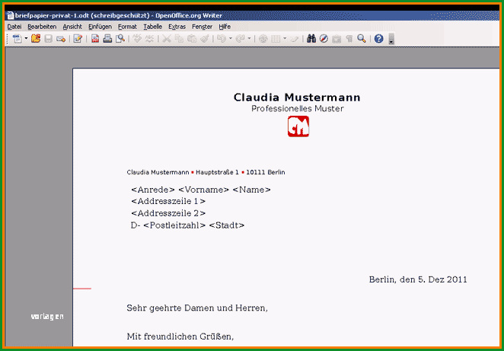
Task: Click the Claudia Mustermann heading
Action: (297, 97)
